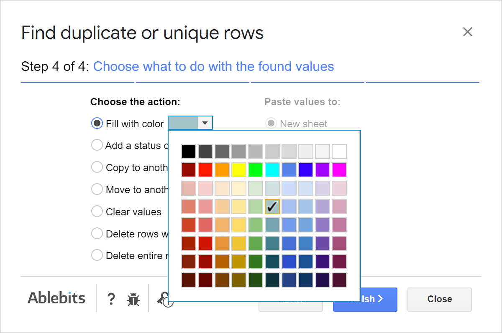Click the currently checked teal swatch
This screenshot has height=333, width=502.
coord(272,206)
